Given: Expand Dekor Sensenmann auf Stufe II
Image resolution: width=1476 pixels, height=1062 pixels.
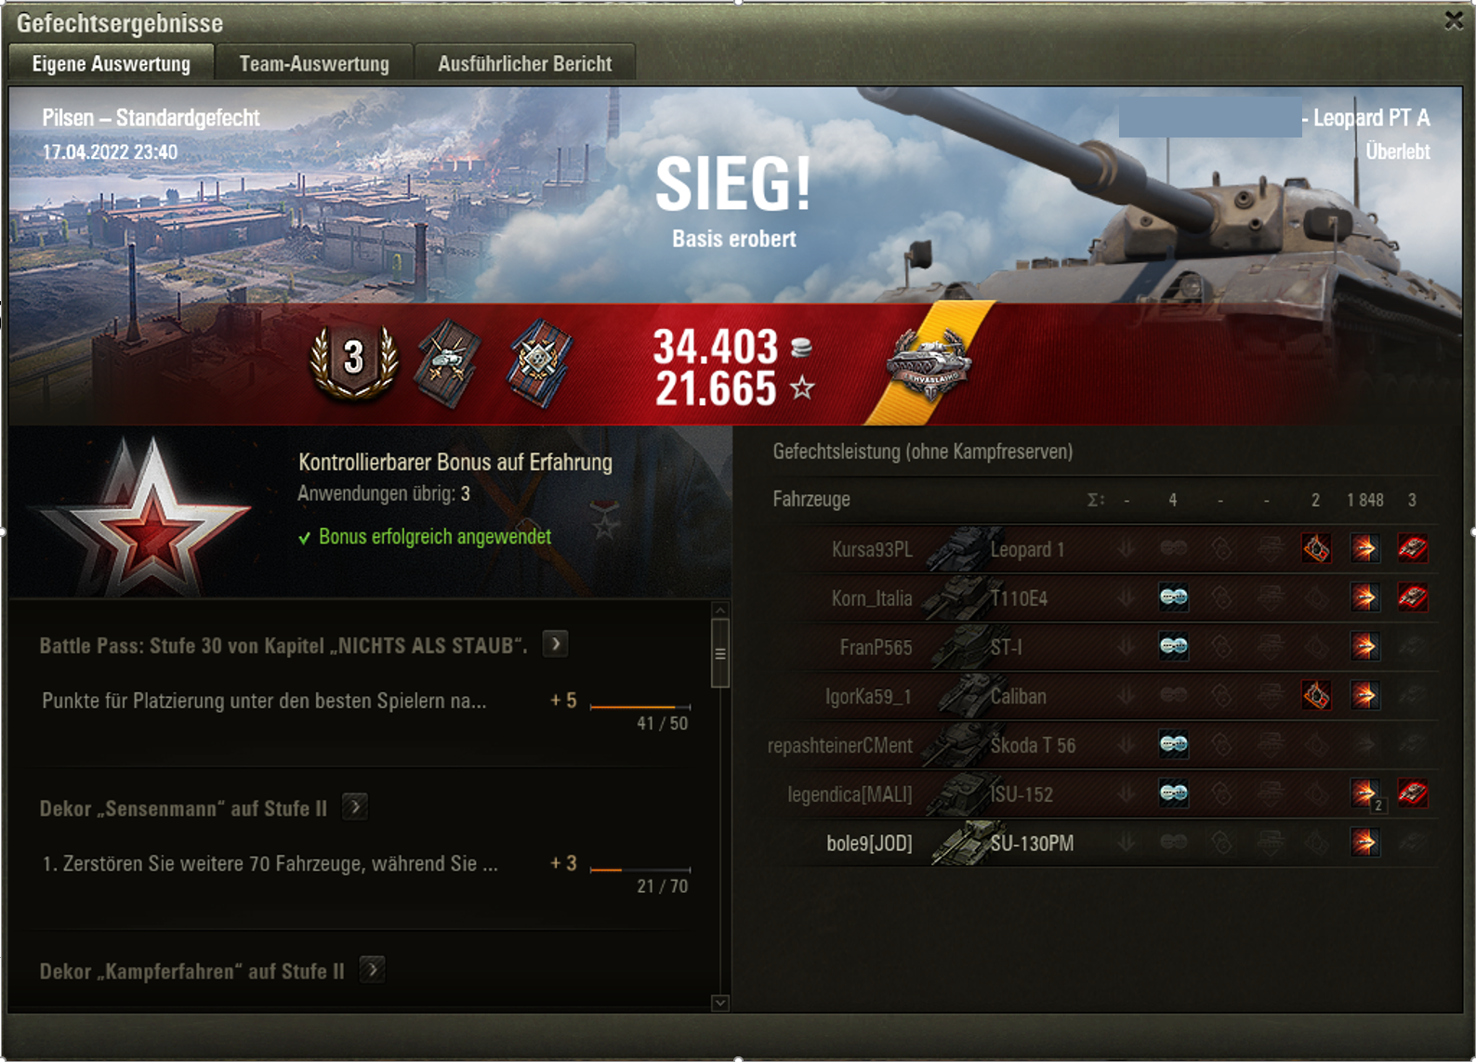Looking at the screenshot, I should (354, 806).
